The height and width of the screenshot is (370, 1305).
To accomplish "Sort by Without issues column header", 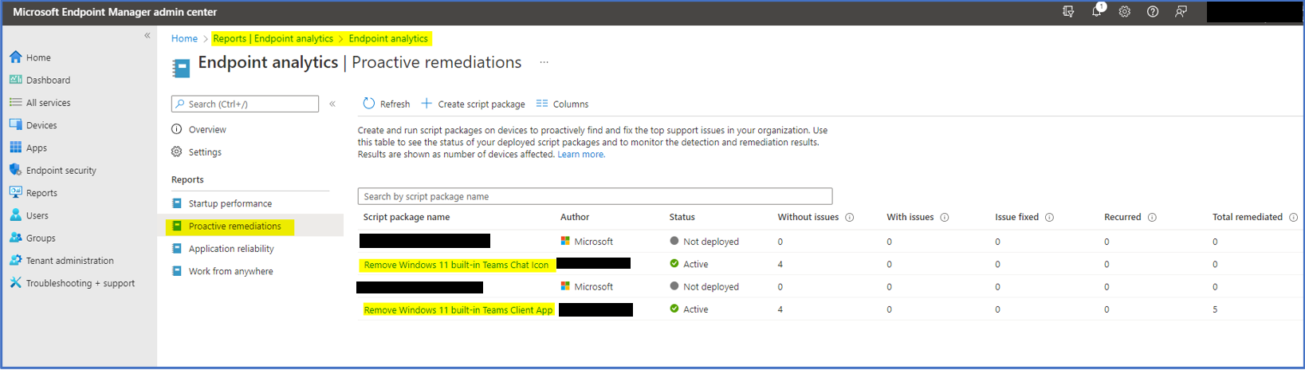I will pos(808,217).
